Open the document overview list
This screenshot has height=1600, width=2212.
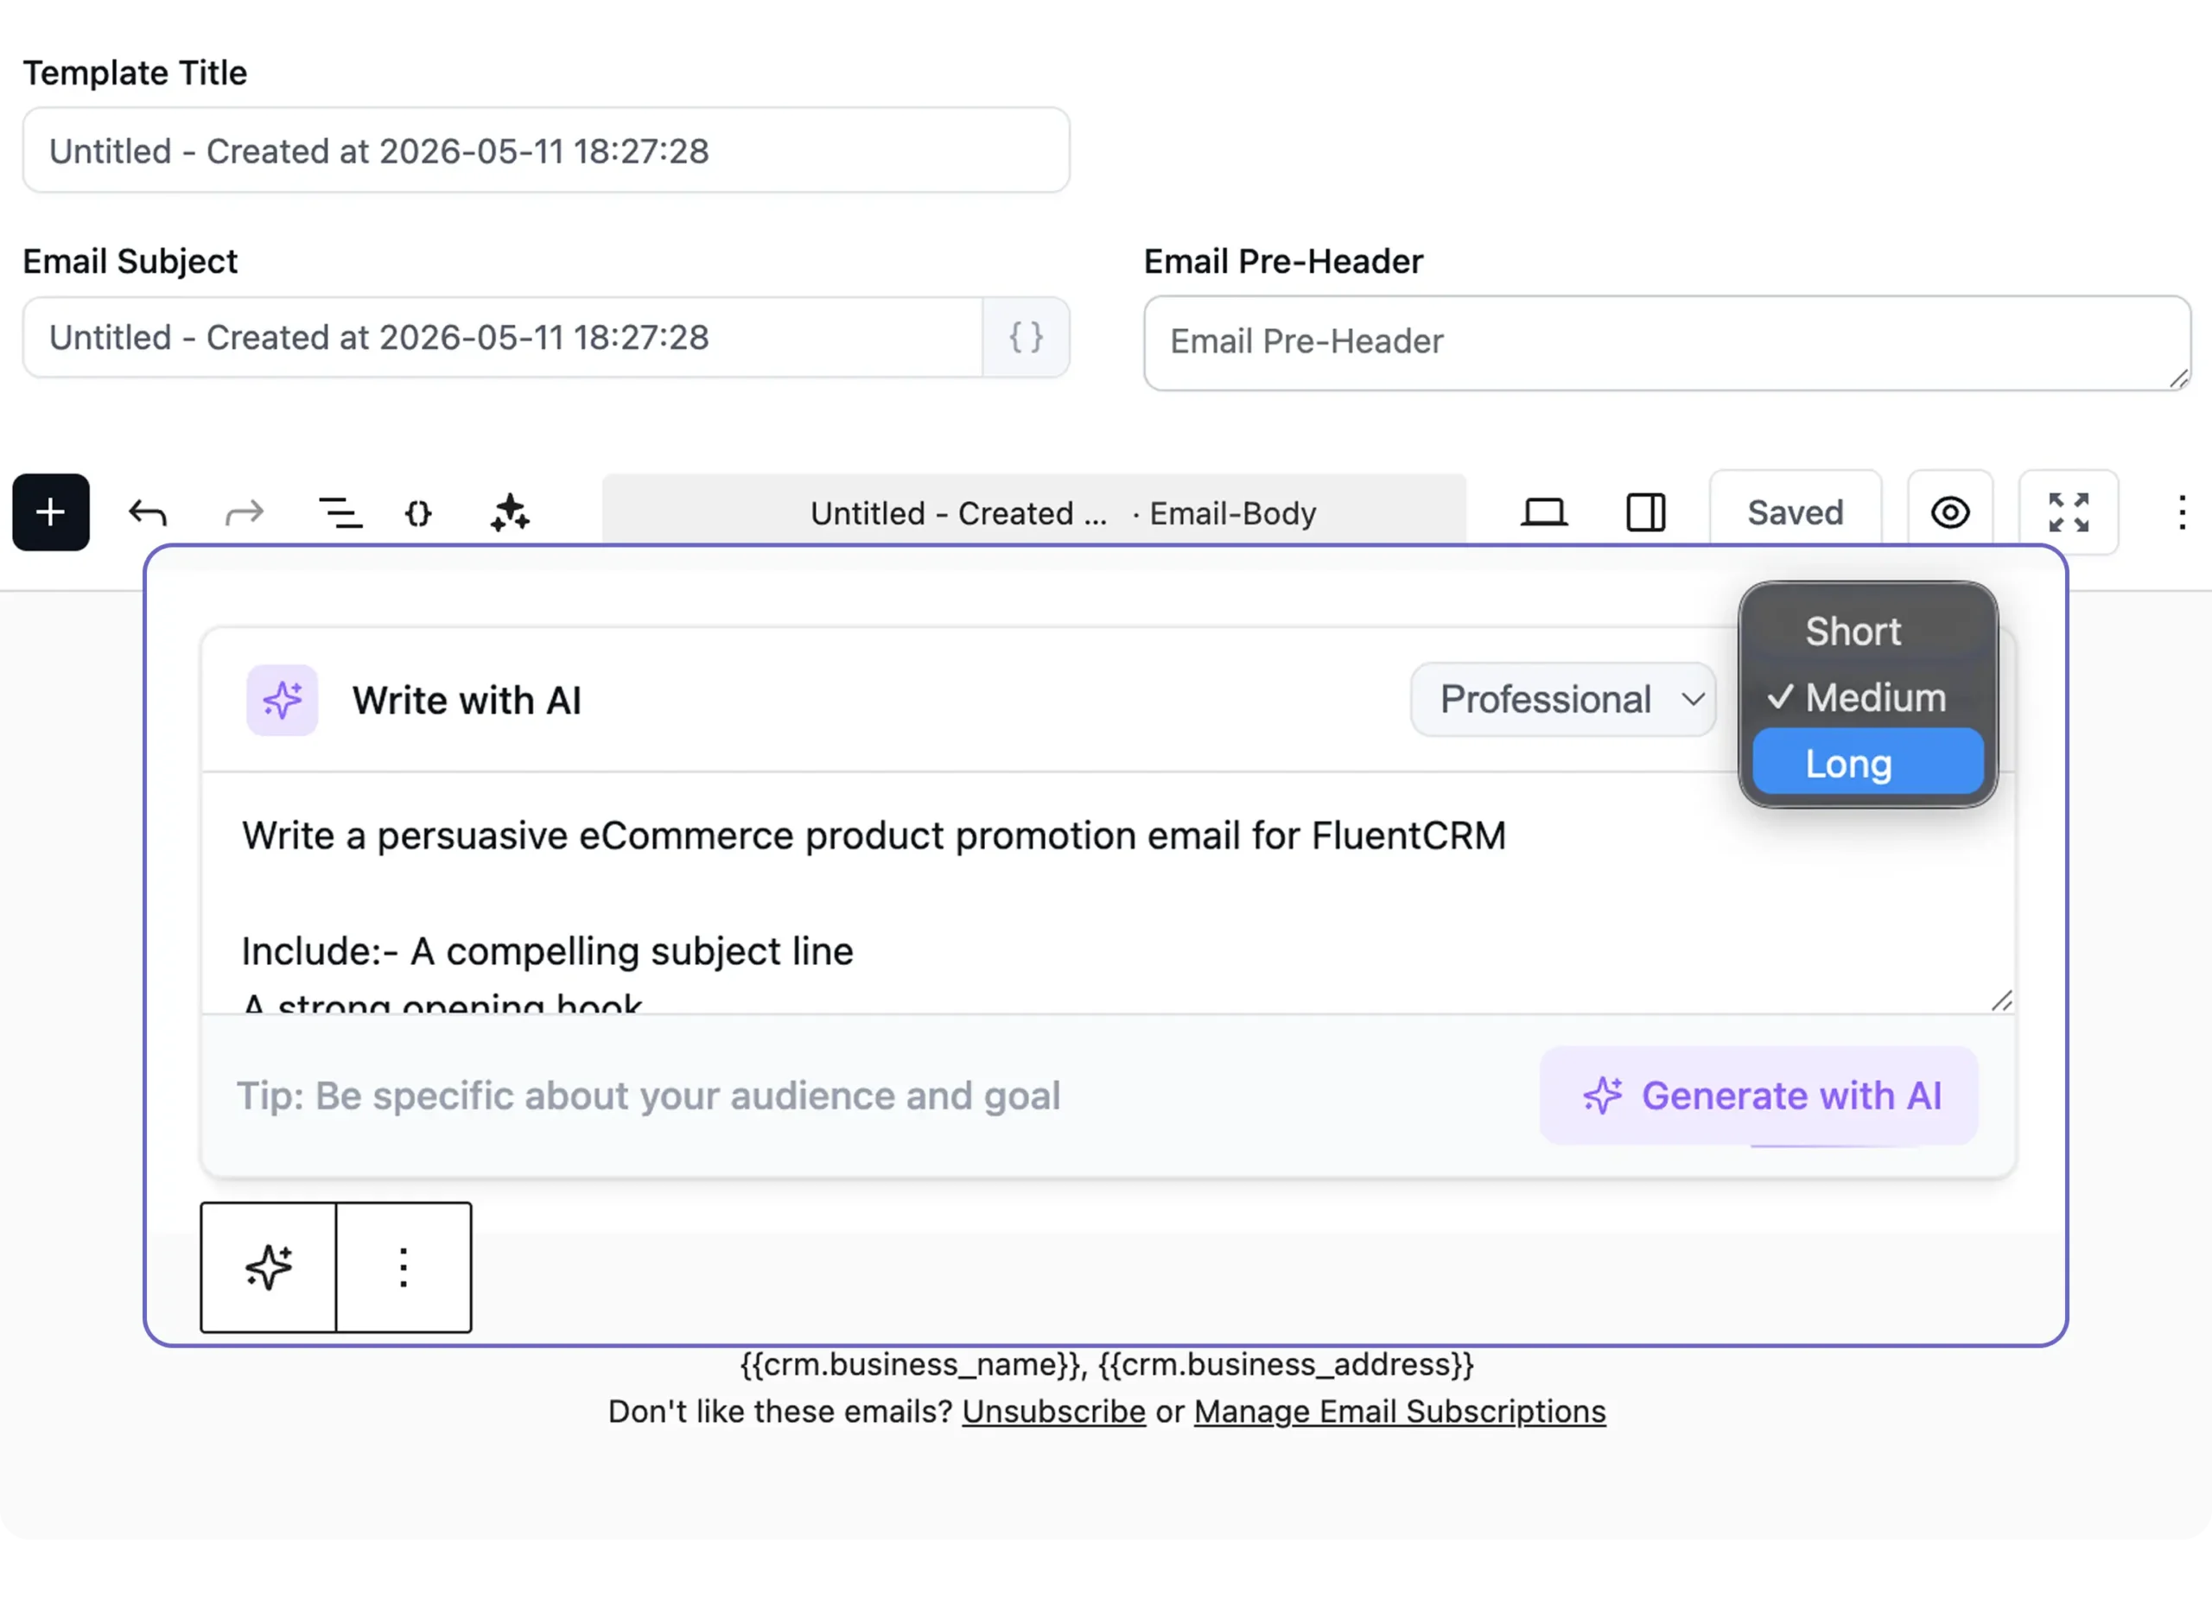point(340,513)
